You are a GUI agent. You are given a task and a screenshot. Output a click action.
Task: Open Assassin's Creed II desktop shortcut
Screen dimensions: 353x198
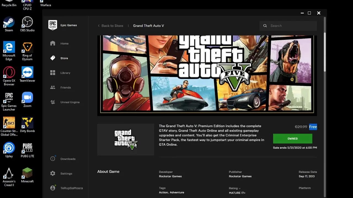point(9,177)
